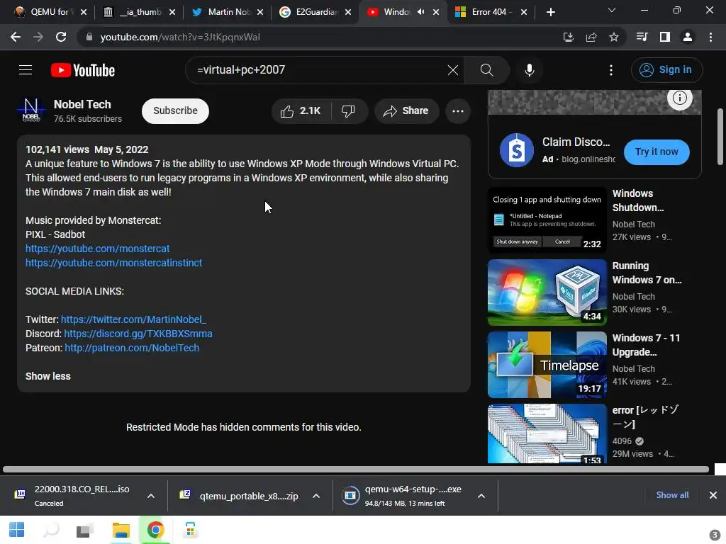Open Chrome profile icon
This screenshot has height=544, width=726.
(x=688, y=37)
